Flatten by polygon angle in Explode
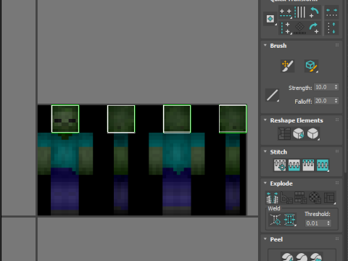This screenshot has width=348, height=261. click(x=286, y=198)
